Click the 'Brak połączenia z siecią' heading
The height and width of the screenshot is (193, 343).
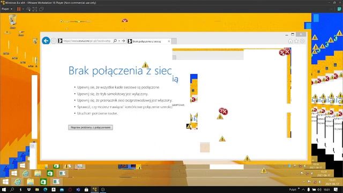(123, 73)
